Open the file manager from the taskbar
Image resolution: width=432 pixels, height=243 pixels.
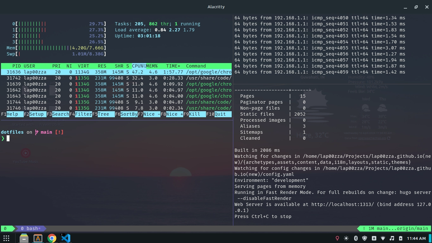[24, 238]
